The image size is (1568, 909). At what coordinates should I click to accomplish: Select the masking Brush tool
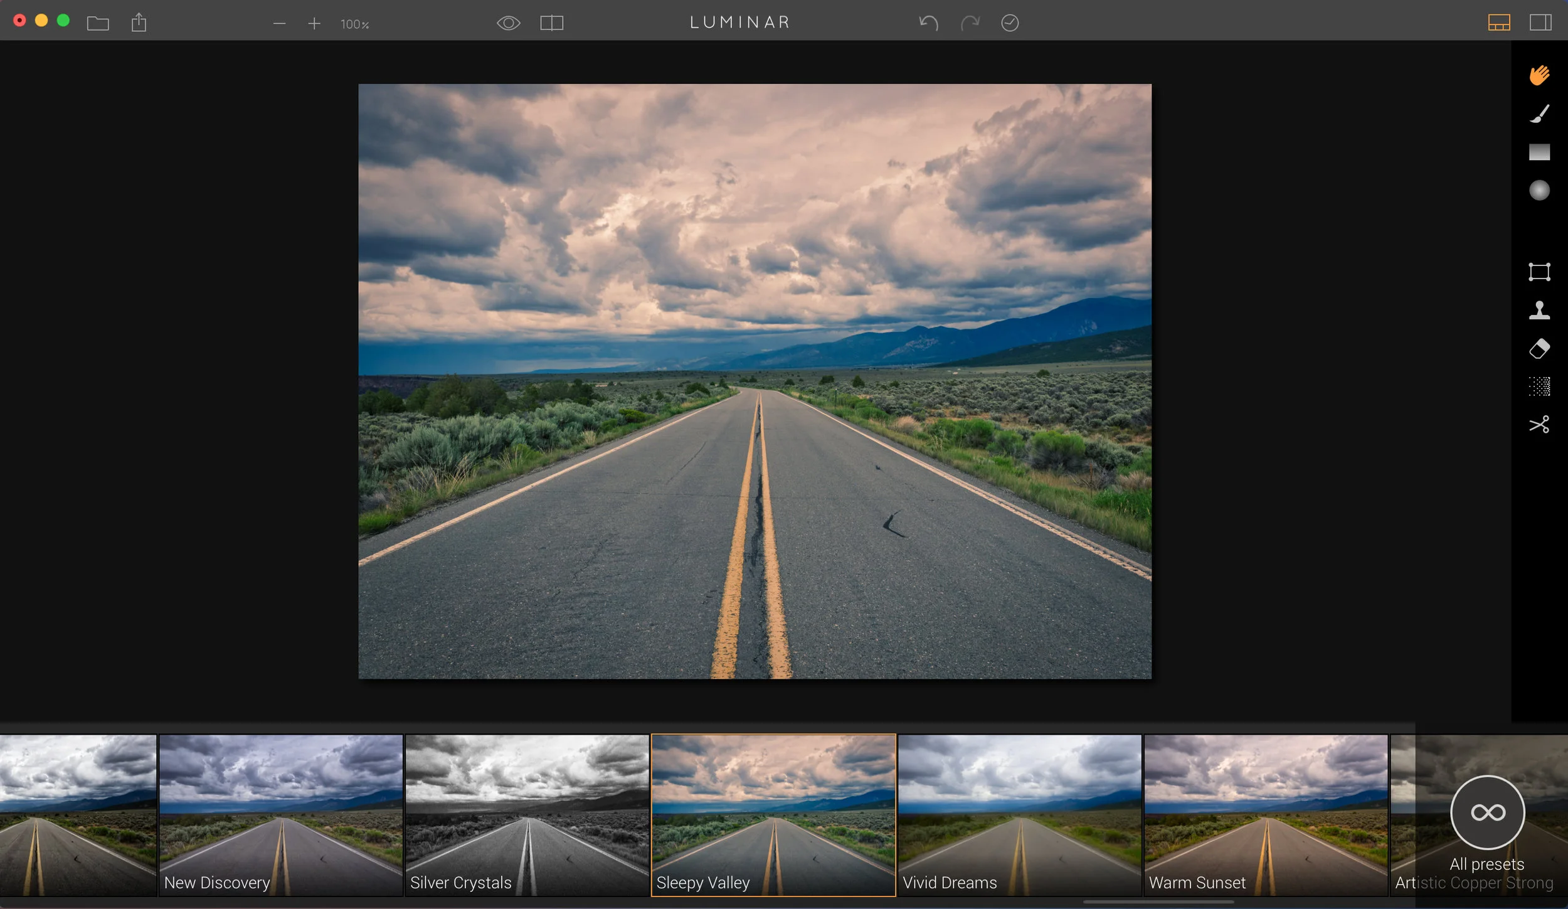click(1539, 114)
